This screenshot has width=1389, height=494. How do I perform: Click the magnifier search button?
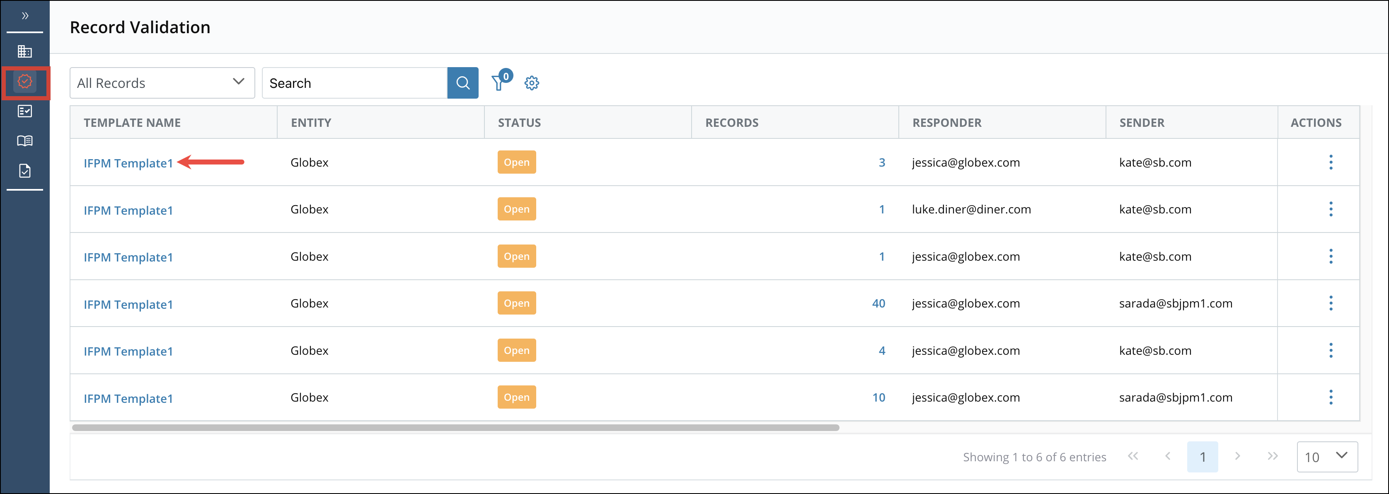462,83
